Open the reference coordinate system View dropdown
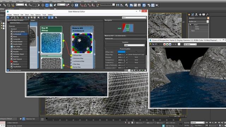The image size is (226, 127). click(x=61, y=5)
